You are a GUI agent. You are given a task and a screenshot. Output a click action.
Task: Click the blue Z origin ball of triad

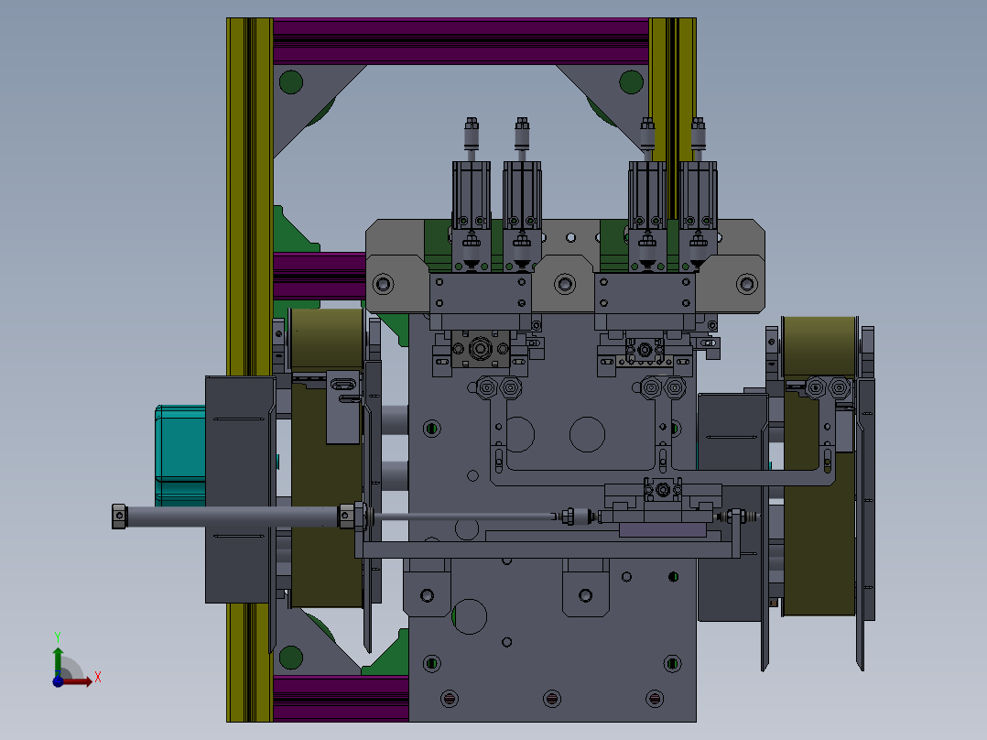click(x=58, y=681)
